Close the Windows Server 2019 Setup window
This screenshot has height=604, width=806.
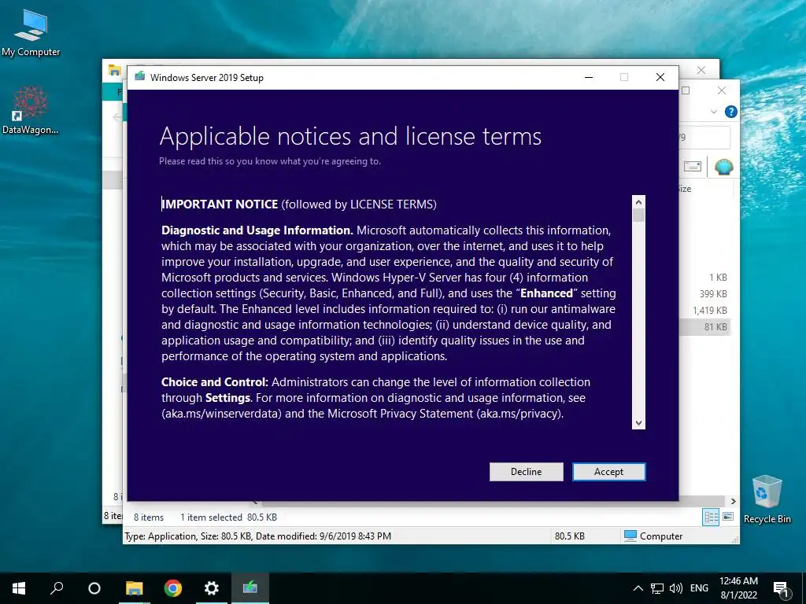coord(660,78)
